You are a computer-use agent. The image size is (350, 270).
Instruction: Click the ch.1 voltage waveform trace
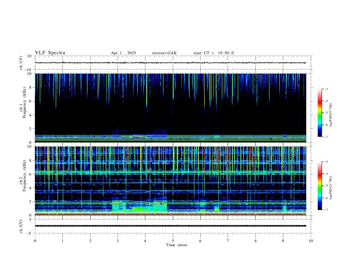pyautogui.click(x=170, y=63)
